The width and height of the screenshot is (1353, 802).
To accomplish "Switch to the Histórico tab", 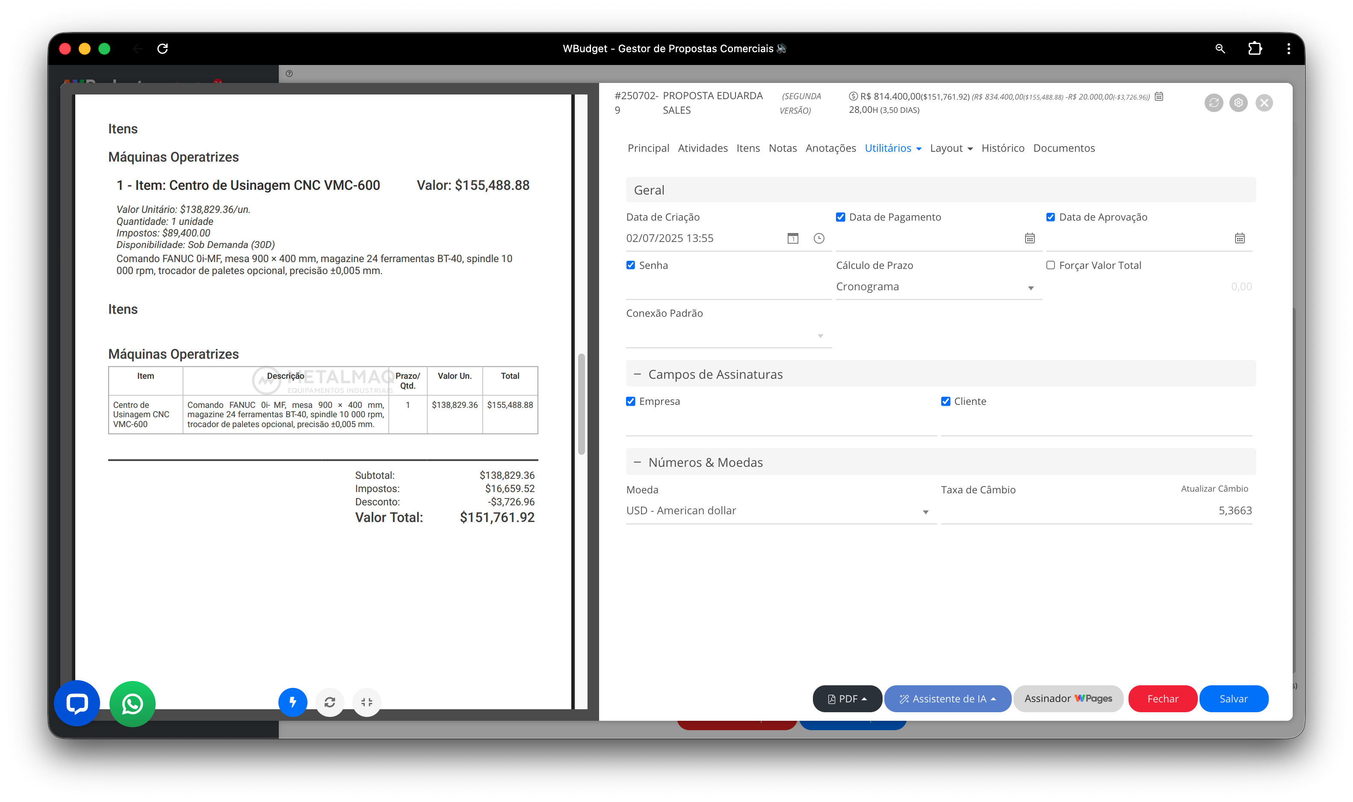I will click(x=1003, y=148).
